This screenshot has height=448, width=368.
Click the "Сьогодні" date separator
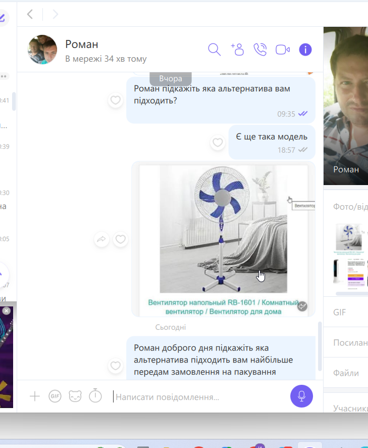[170, 327]
